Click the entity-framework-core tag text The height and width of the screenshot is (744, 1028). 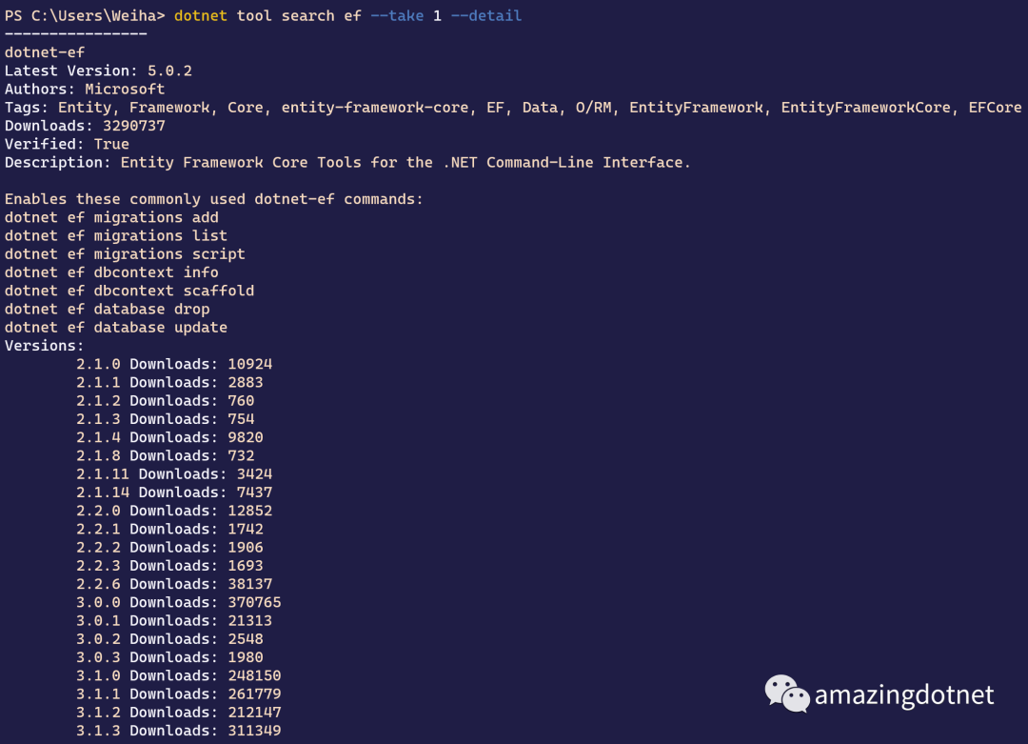pyautogui.click(x=375, y=108)
